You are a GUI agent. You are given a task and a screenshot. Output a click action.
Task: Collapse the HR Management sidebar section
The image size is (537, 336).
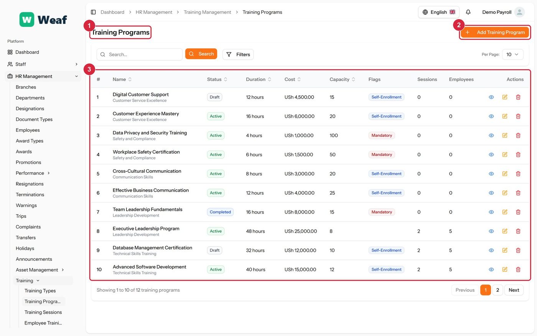coord(43,76)
